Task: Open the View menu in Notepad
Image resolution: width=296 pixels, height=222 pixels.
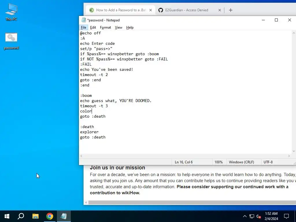Action: 119,27
